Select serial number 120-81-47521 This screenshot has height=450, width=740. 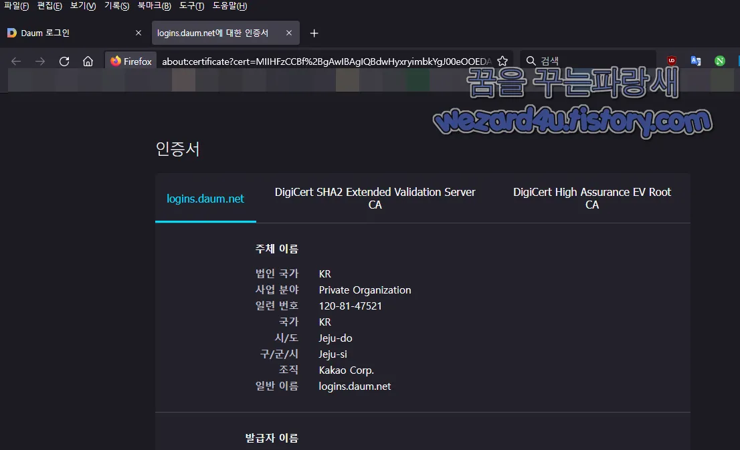pos(350,306)
